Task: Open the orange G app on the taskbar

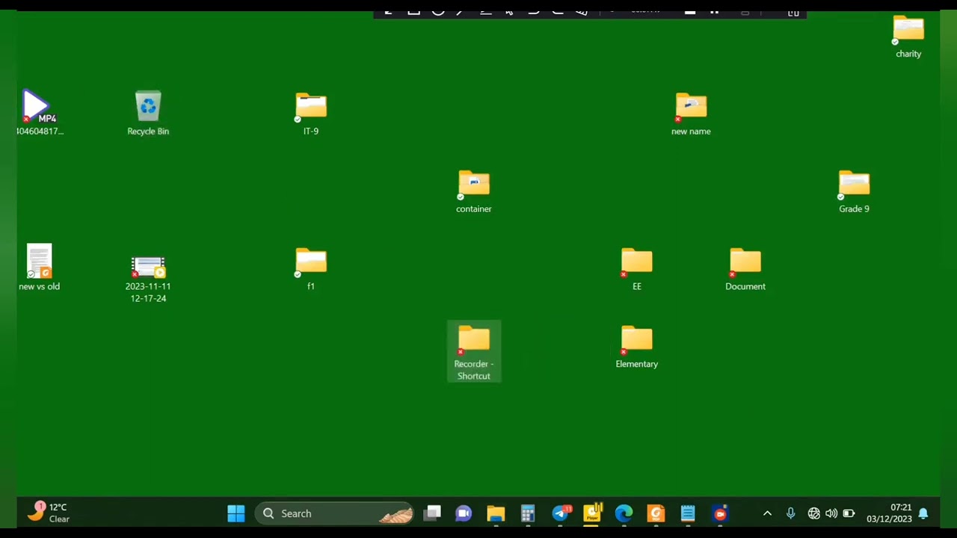Action: (656, 513)
